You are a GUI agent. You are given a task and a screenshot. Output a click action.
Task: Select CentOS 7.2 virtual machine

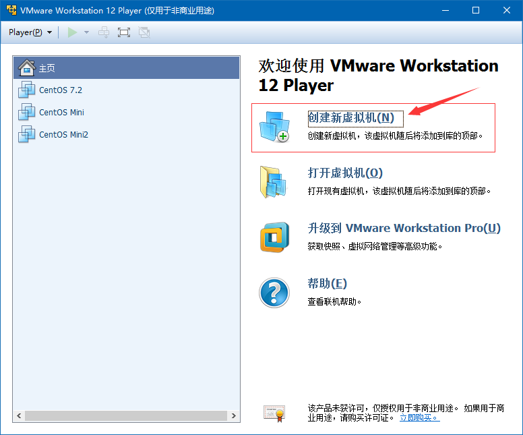(x=127, y=90)
